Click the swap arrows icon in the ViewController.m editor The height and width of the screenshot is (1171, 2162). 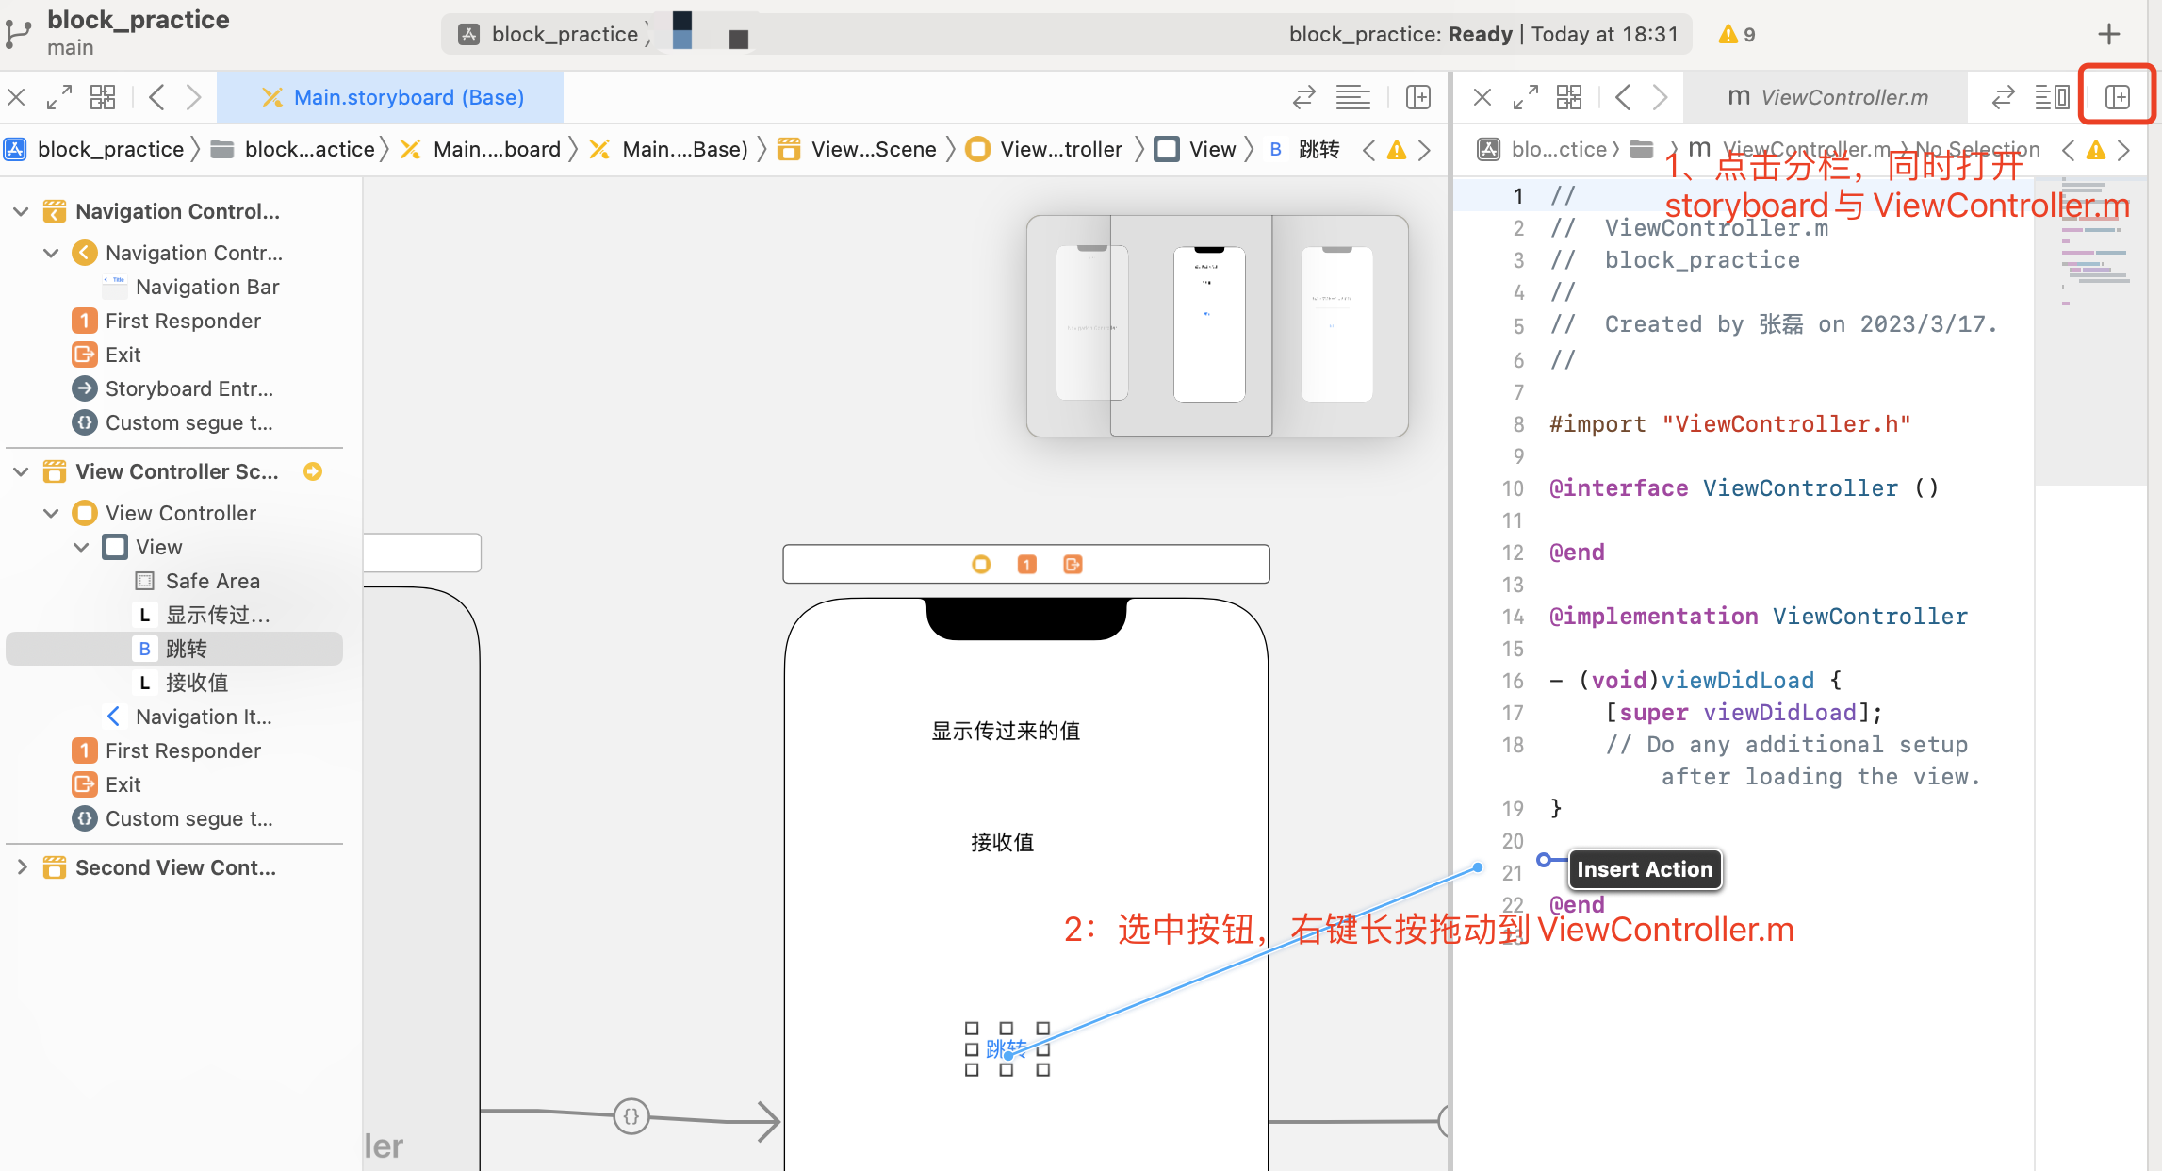2003,97
